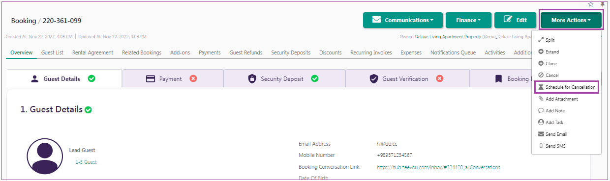
Task: Click the green check on Guest Details tab
Action: coord(91,78)
